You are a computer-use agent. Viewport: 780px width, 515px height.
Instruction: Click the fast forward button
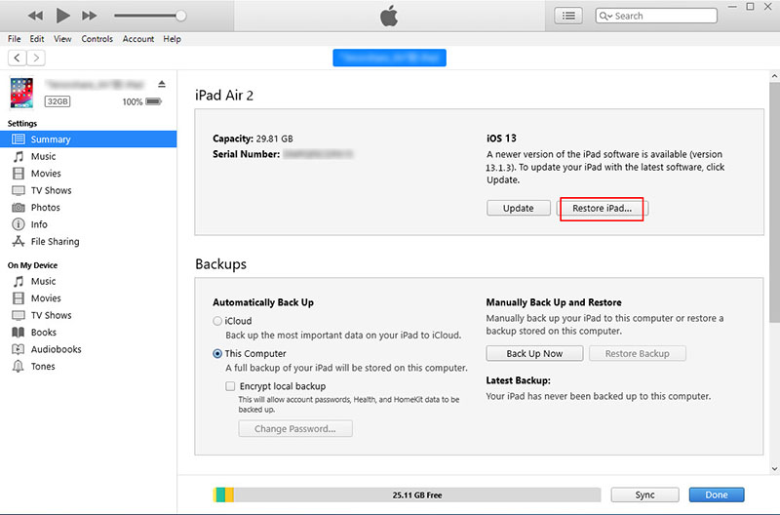[x=90, y=16]
